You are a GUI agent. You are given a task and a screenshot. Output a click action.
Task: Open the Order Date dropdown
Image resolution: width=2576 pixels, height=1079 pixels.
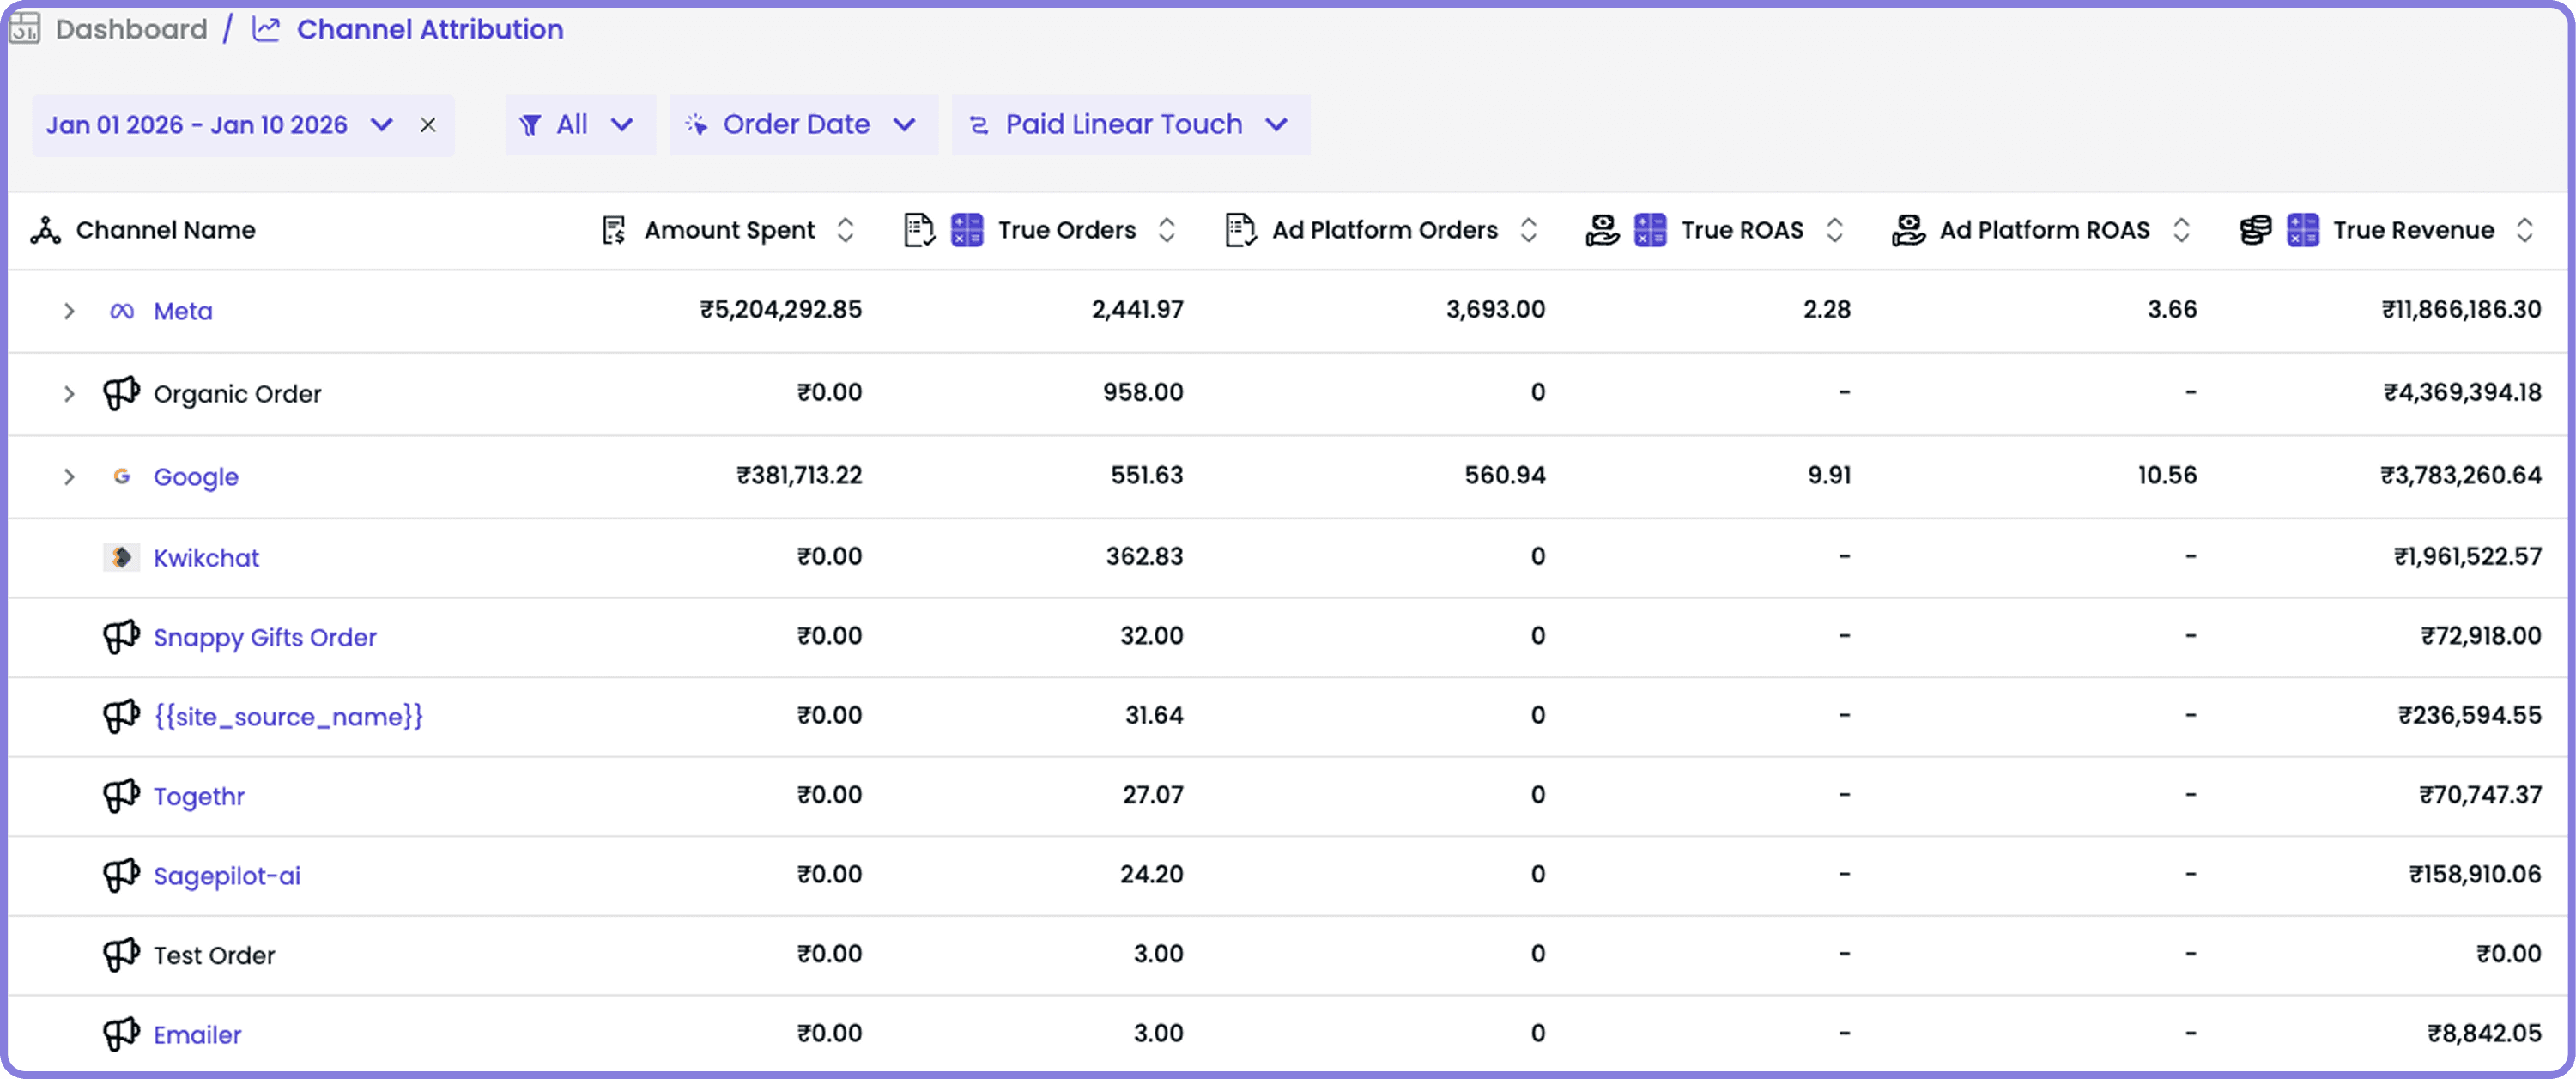[x=802, y=125]
